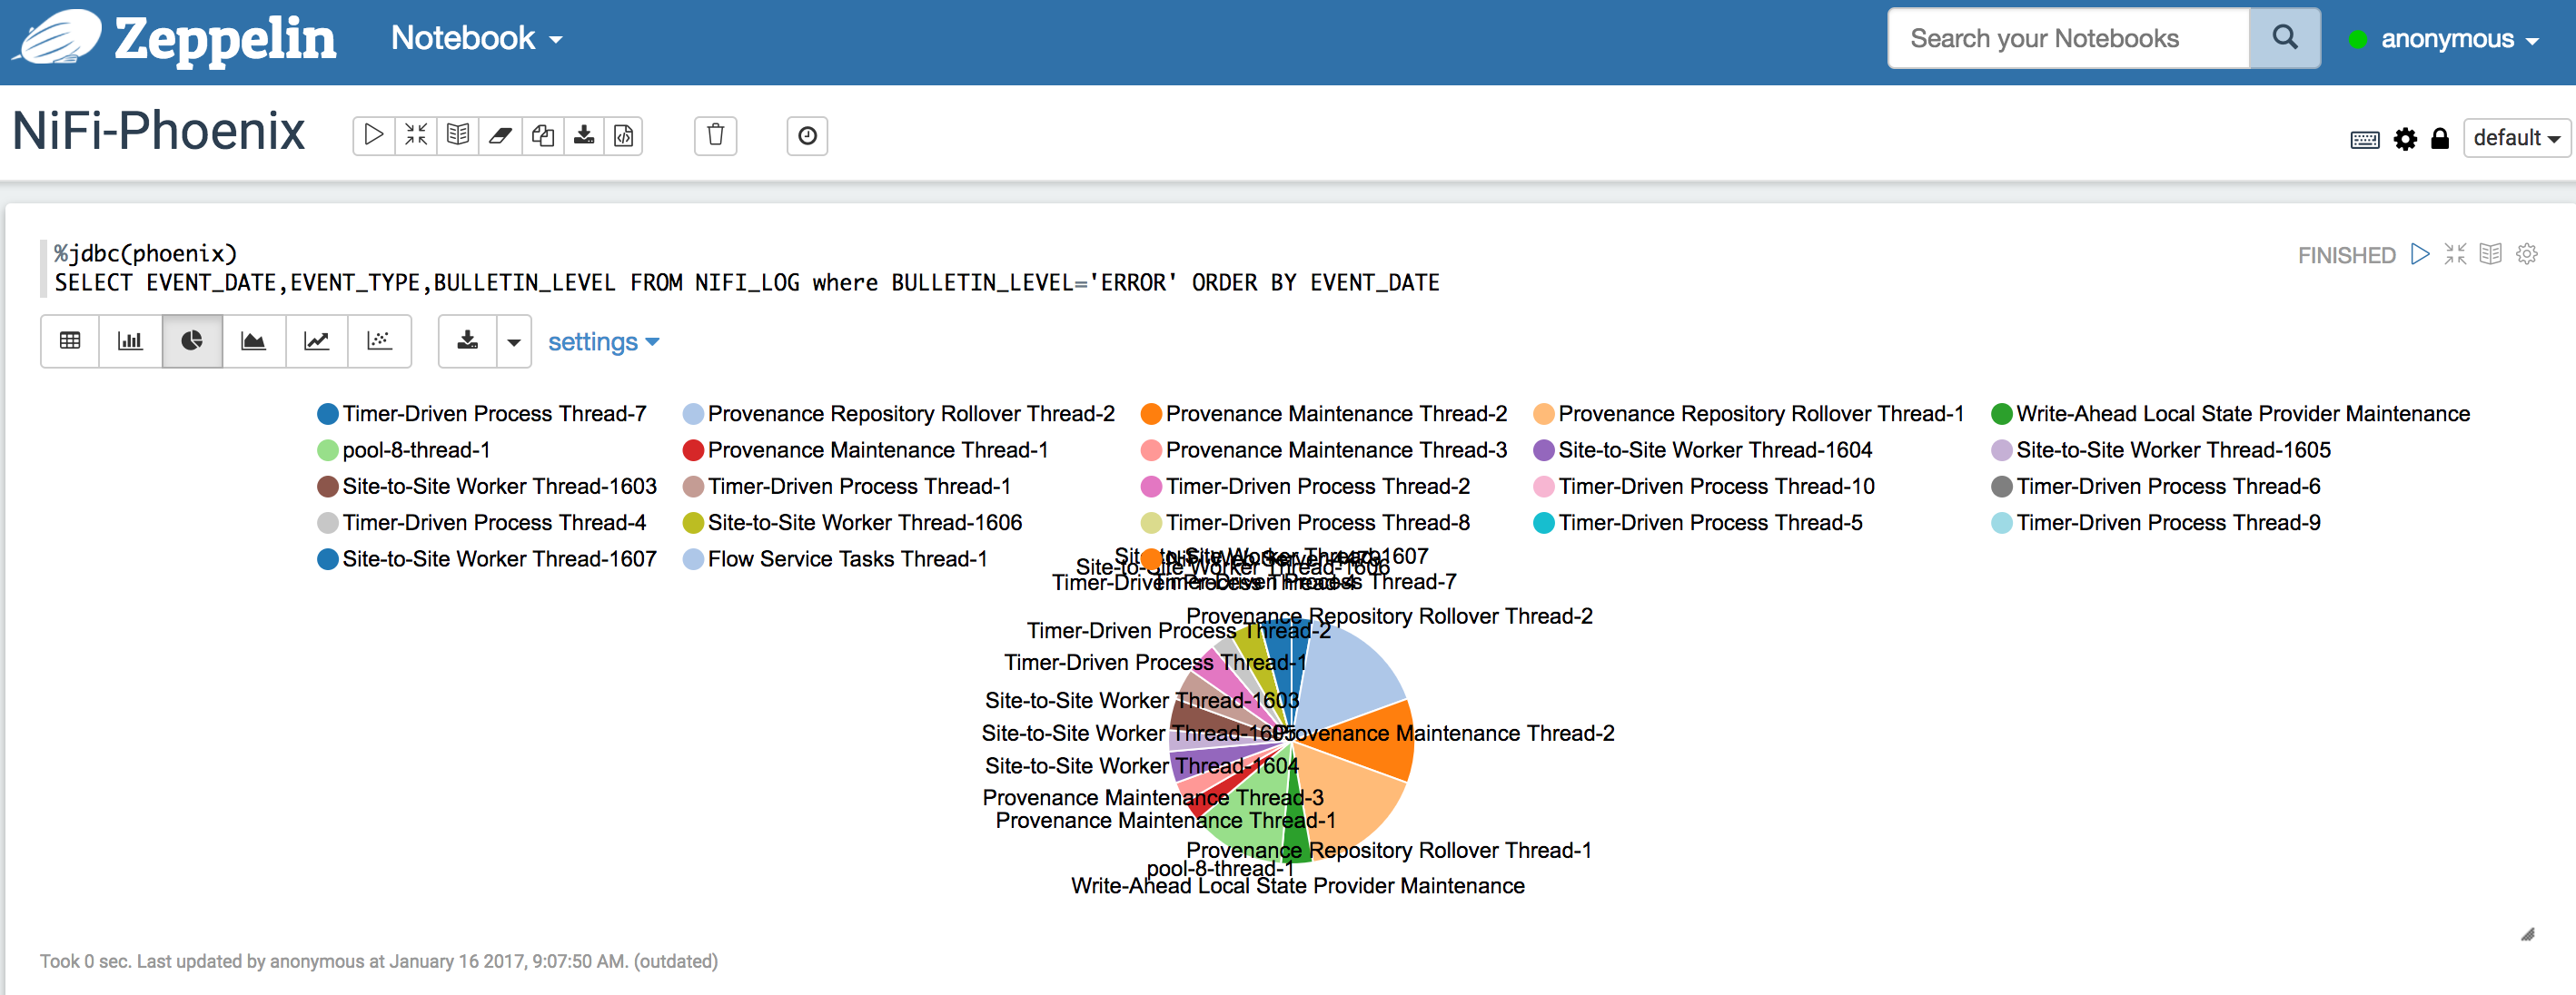This screenshot has height=995, width=2576.
Task: Open the anonymous user menu
Action: coord(2459,38)
